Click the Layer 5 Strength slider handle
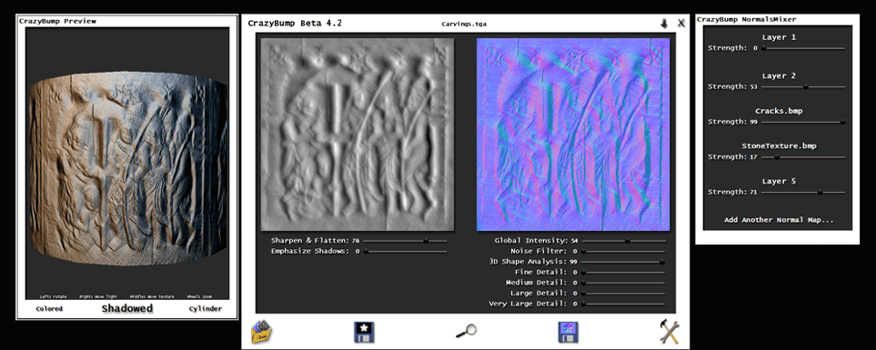 tap(820, 192)
